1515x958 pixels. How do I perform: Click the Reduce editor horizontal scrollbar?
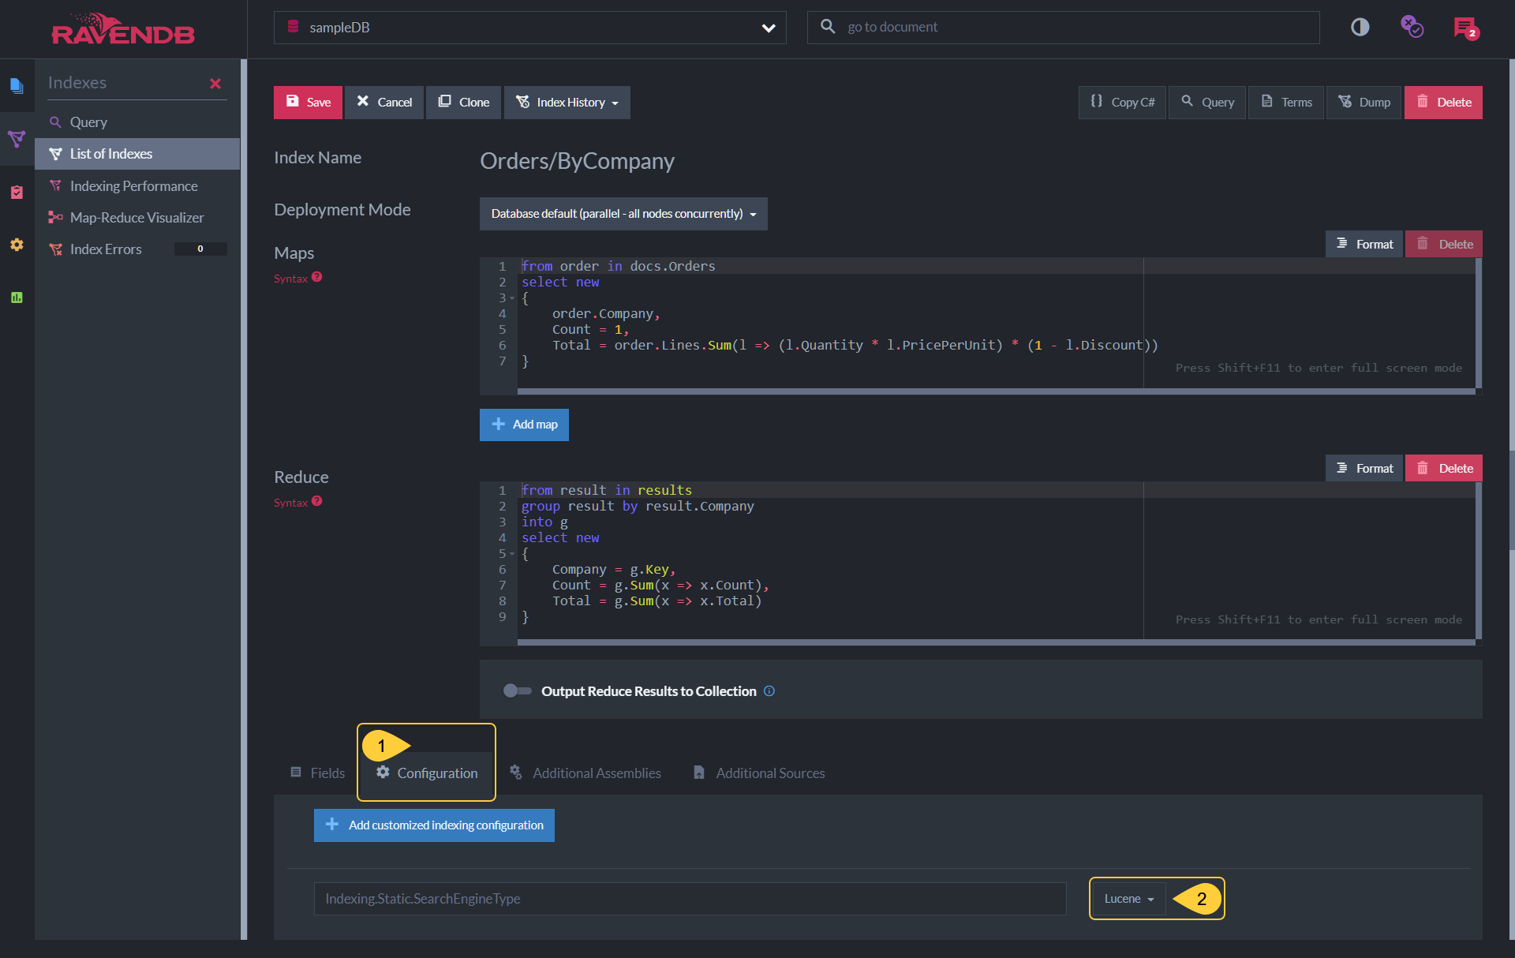coord(996,642)
